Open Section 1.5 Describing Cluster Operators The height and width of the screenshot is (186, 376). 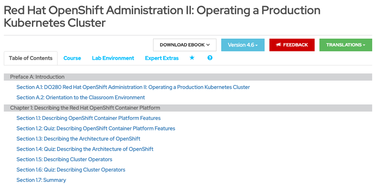[64, 159]
